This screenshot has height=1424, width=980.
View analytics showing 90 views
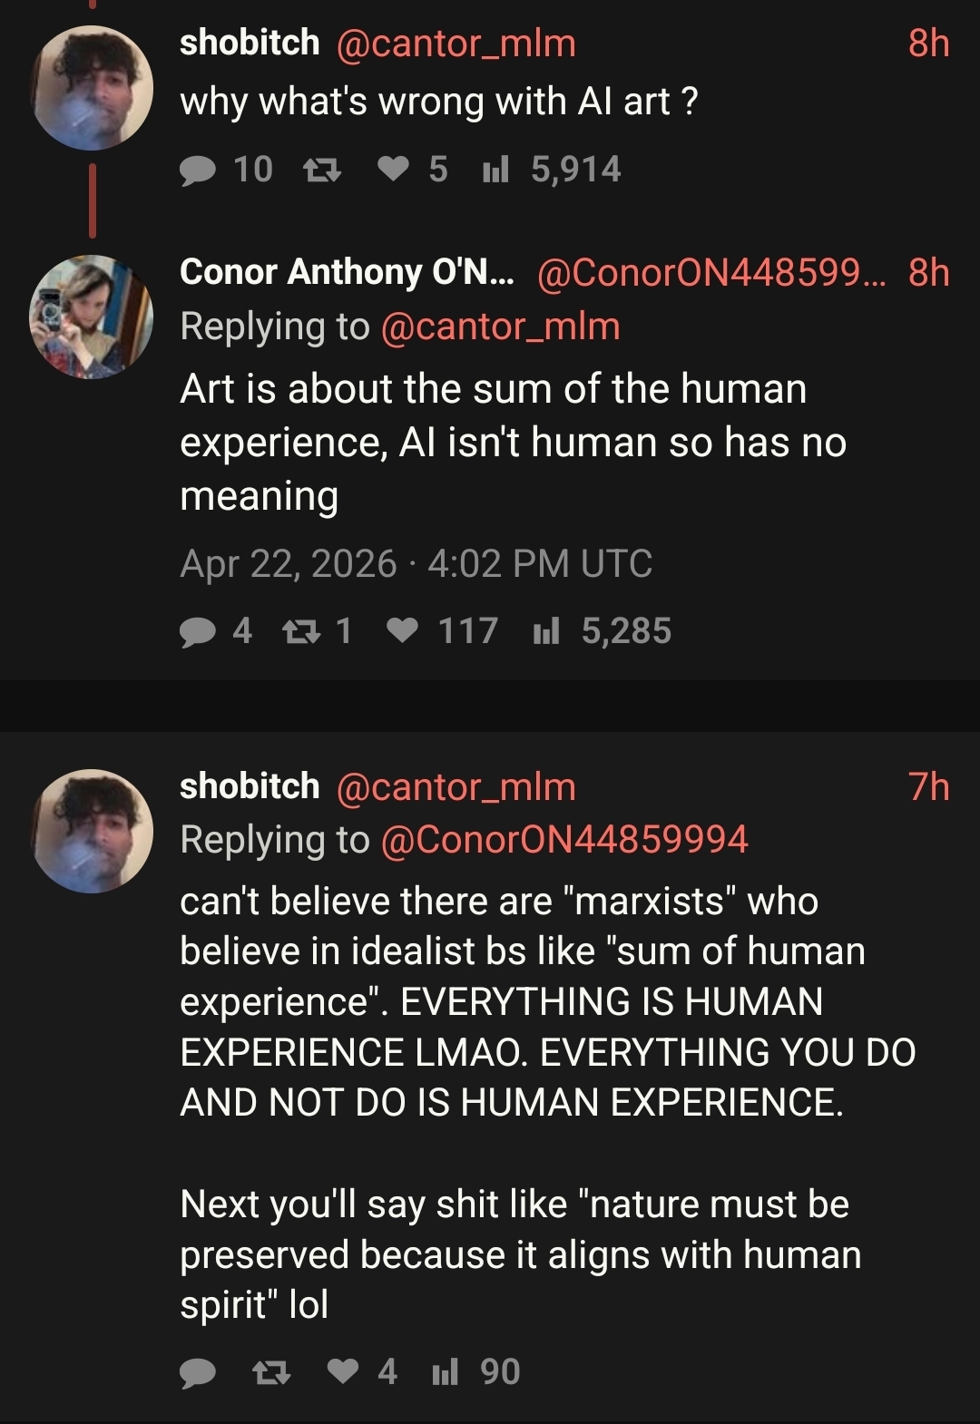(x=445, y=1372)
